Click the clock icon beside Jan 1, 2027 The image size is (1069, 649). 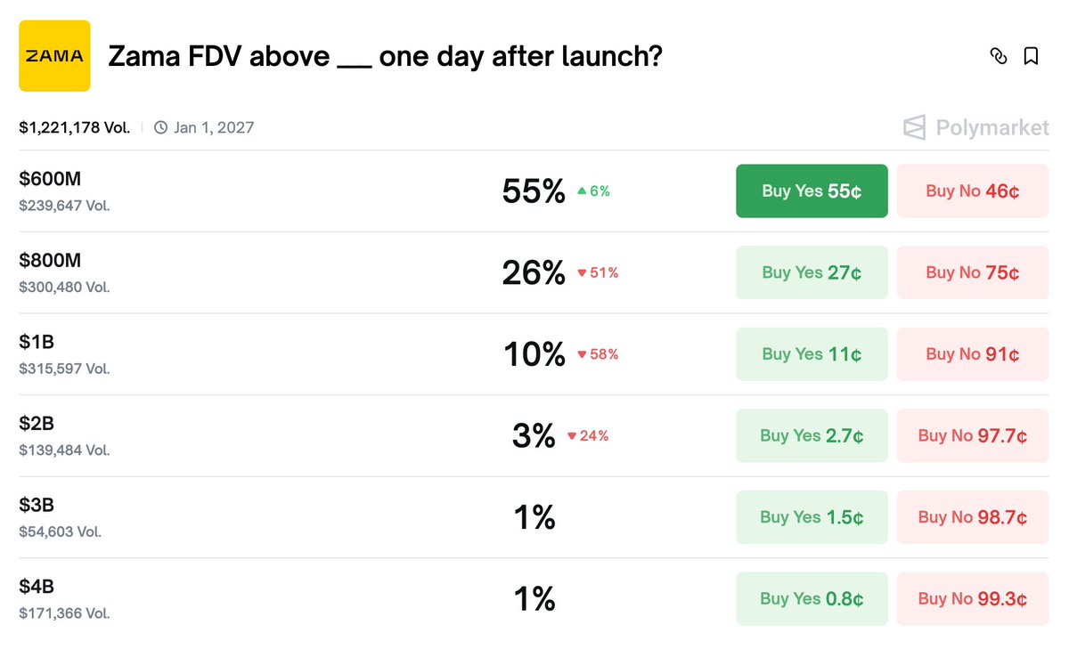161,127
